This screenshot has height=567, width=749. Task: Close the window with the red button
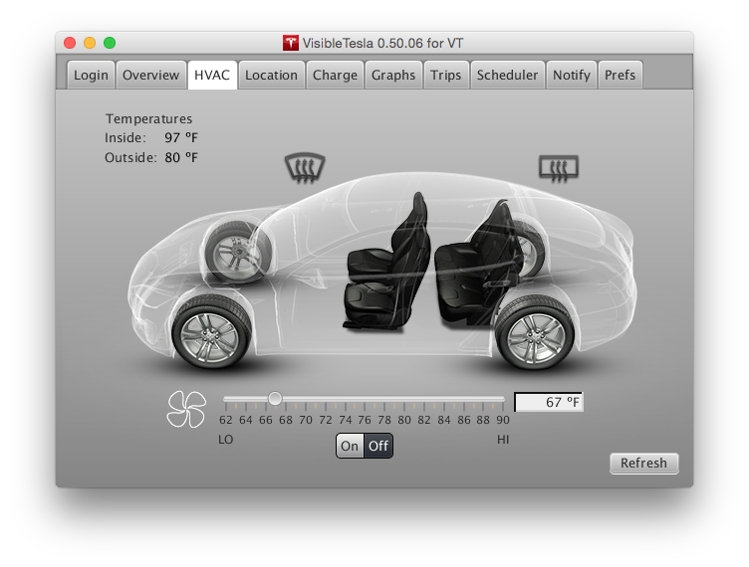click(70, 43)
